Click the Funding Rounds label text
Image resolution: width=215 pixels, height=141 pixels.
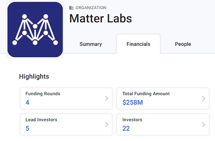(x=43, y=94)
